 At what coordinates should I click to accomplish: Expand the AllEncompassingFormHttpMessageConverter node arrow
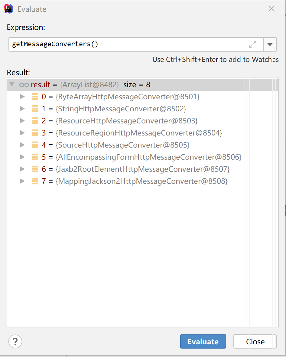pyautogui.click(x=22, y=157)
